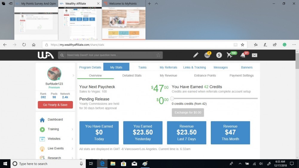This screenshot has height=168, width=299.
Task: Open the Entrance Points sub-tab
Action: pos(205,76)
